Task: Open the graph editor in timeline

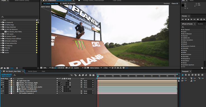Action: click(94, 75)
